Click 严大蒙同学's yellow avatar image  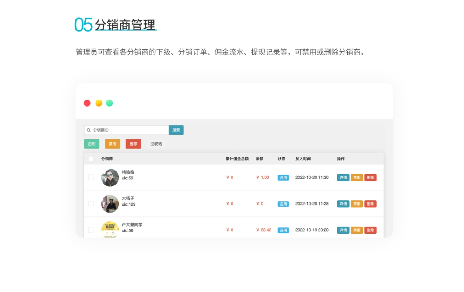tap(110, 229)
